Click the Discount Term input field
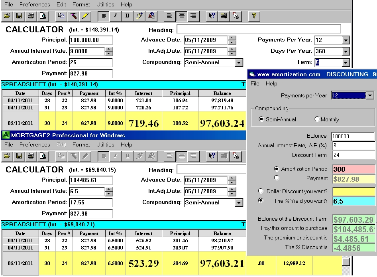This screenshot has height=277, width=377. point(353,155)
